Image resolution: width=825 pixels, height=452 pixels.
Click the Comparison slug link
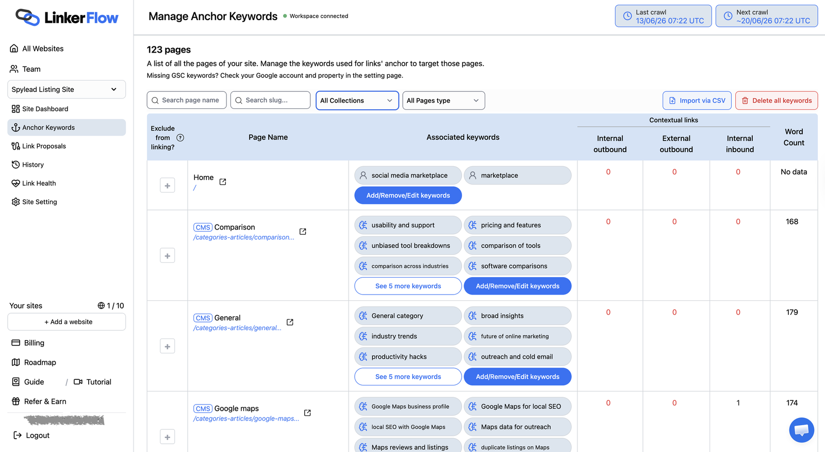point(244,237)
